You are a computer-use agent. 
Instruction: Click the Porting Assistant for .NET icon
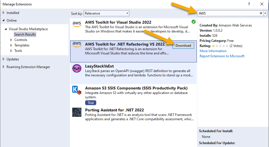click(77, 112)
